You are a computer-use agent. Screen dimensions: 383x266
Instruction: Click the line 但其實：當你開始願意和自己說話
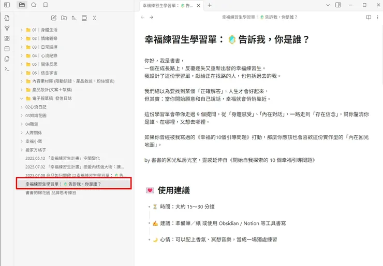point(208,99)
